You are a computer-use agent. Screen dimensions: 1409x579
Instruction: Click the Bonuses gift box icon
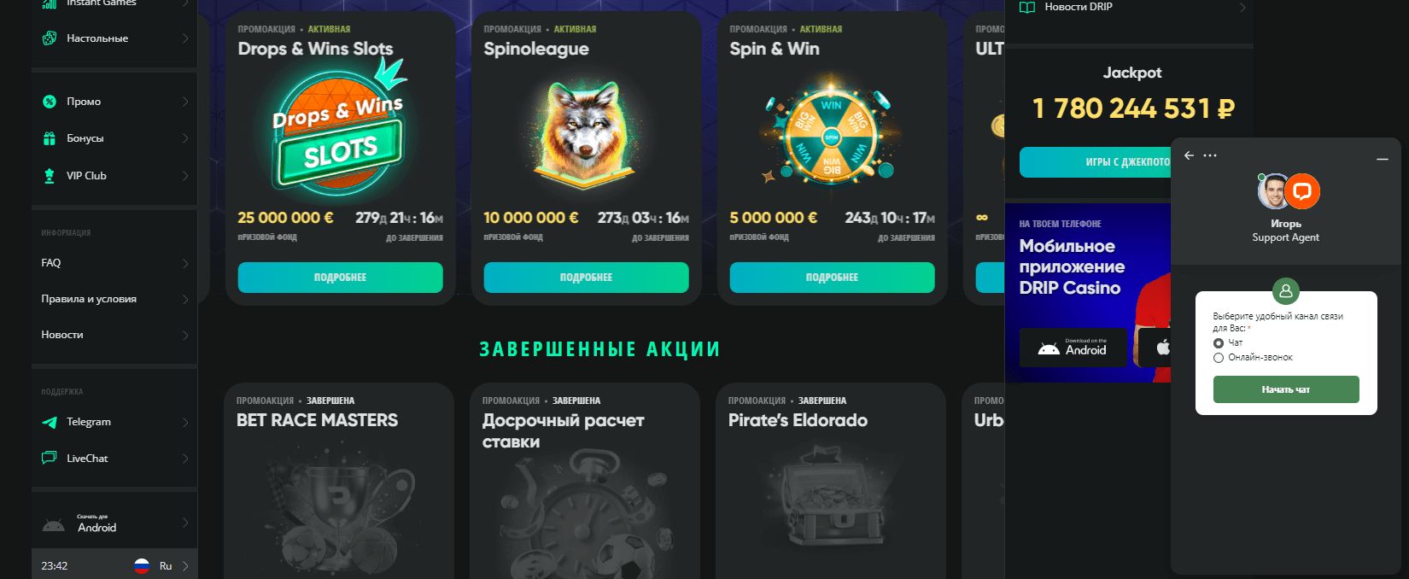coord(50,138)
